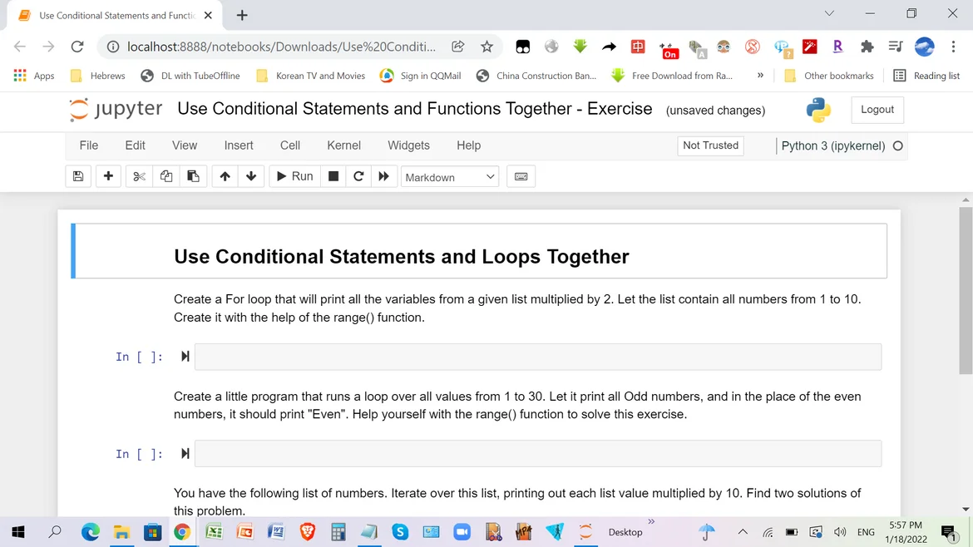Cut selected cells with scissors icon
973x547 pixels.
click(139, 176)
